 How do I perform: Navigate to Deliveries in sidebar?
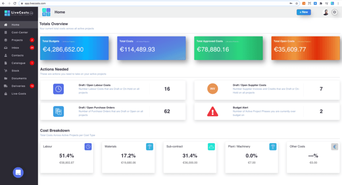pos(19,86)
